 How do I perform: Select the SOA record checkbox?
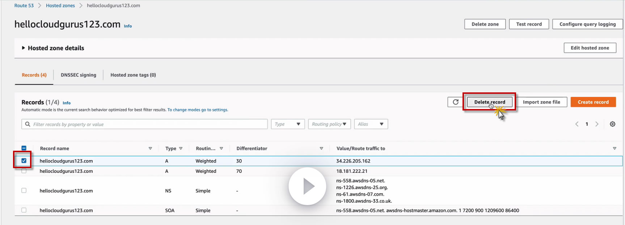[24, 210]
